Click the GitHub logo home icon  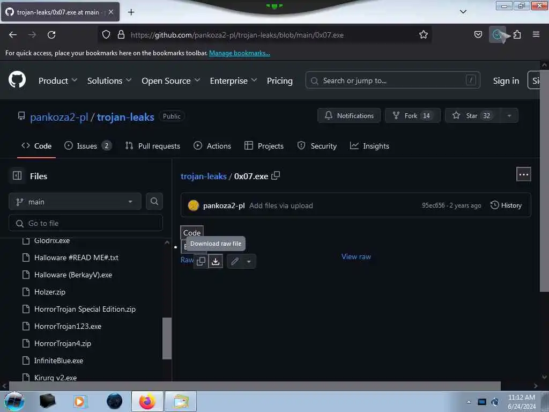coord(17,79)
